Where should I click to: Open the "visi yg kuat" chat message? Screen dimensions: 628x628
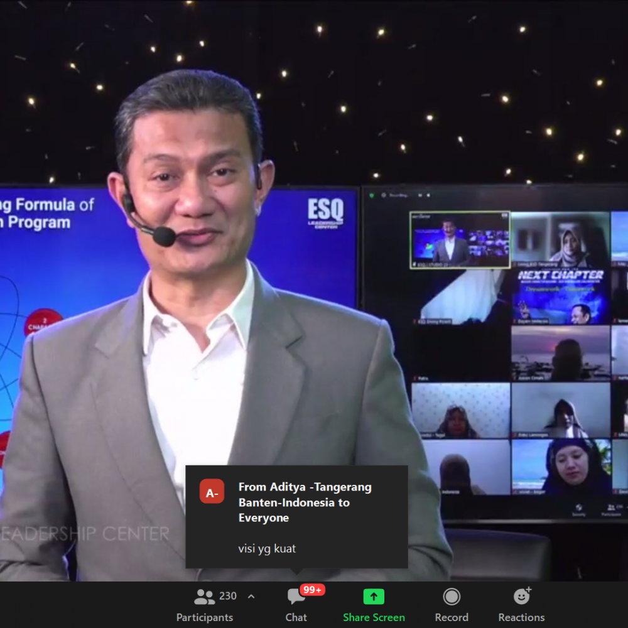pyautogui.click(x=267, y=548)
